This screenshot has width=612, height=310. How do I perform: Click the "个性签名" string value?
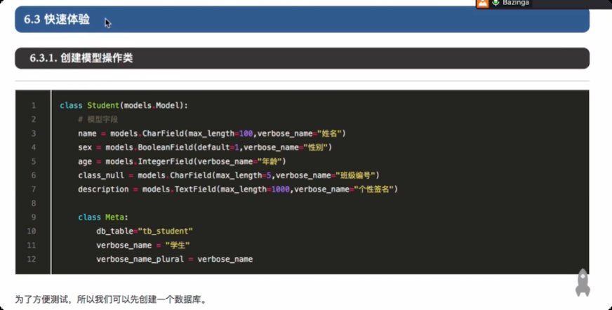pos(373,189)
